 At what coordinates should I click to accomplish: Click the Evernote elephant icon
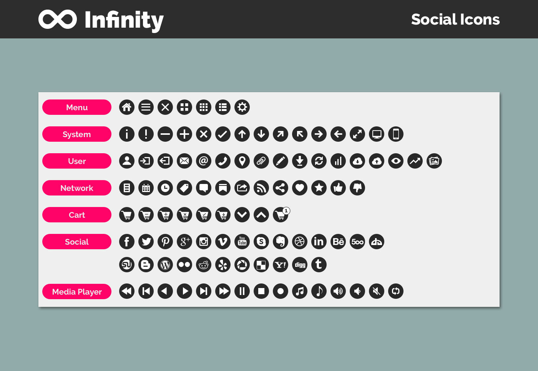tap(281, 242)
